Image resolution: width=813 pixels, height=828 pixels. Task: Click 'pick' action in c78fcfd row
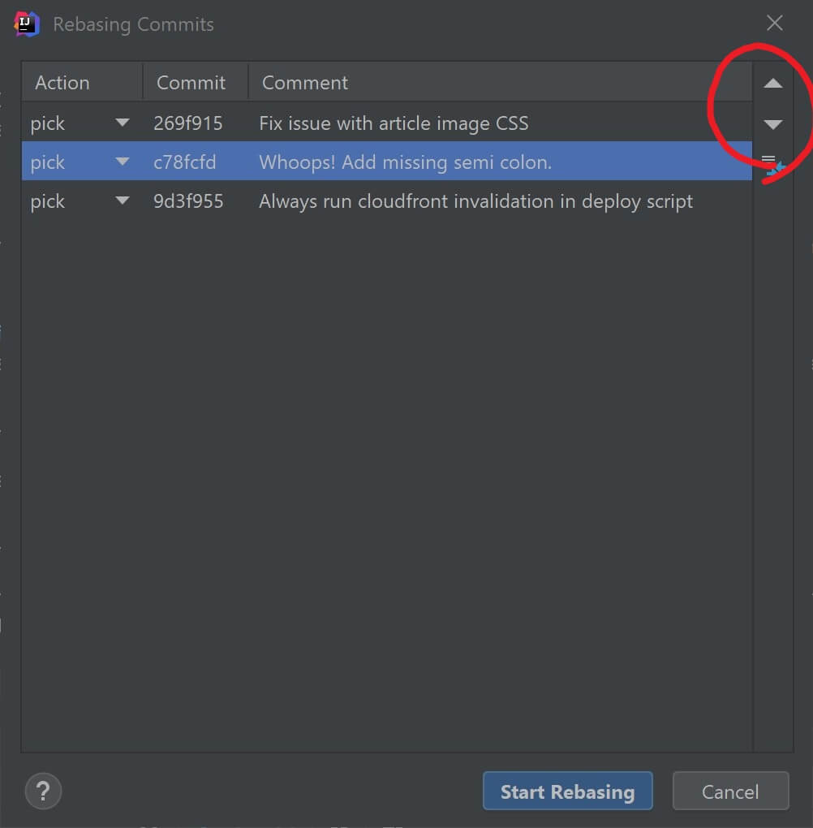click(x=48, y=162)
